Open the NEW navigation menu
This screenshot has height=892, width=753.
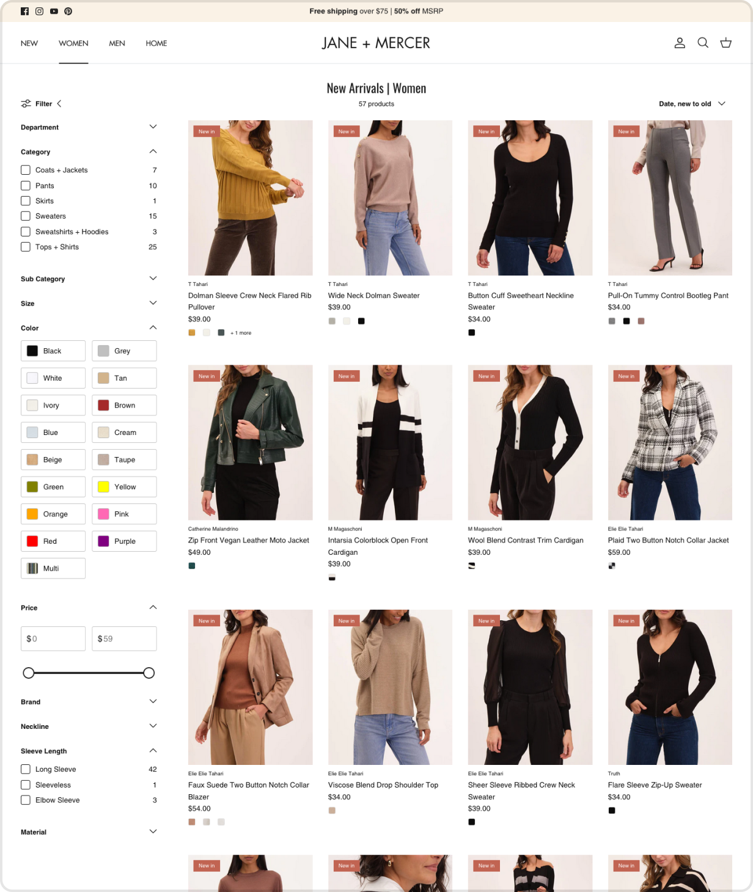(x=29, y=43)
